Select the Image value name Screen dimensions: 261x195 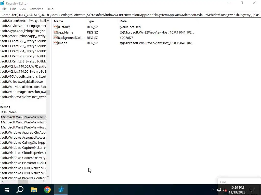[63, 43]
